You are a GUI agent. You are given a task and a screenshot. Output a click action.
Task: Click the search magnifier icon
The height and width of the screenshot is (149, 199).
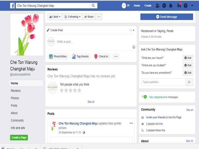coord(93,6)
